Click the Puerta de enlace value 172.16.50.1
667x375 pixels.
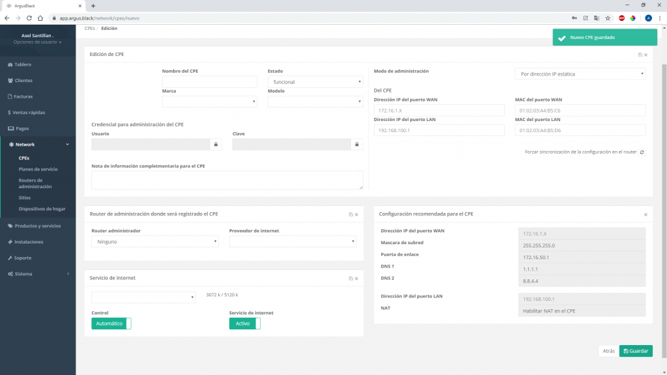582,257
